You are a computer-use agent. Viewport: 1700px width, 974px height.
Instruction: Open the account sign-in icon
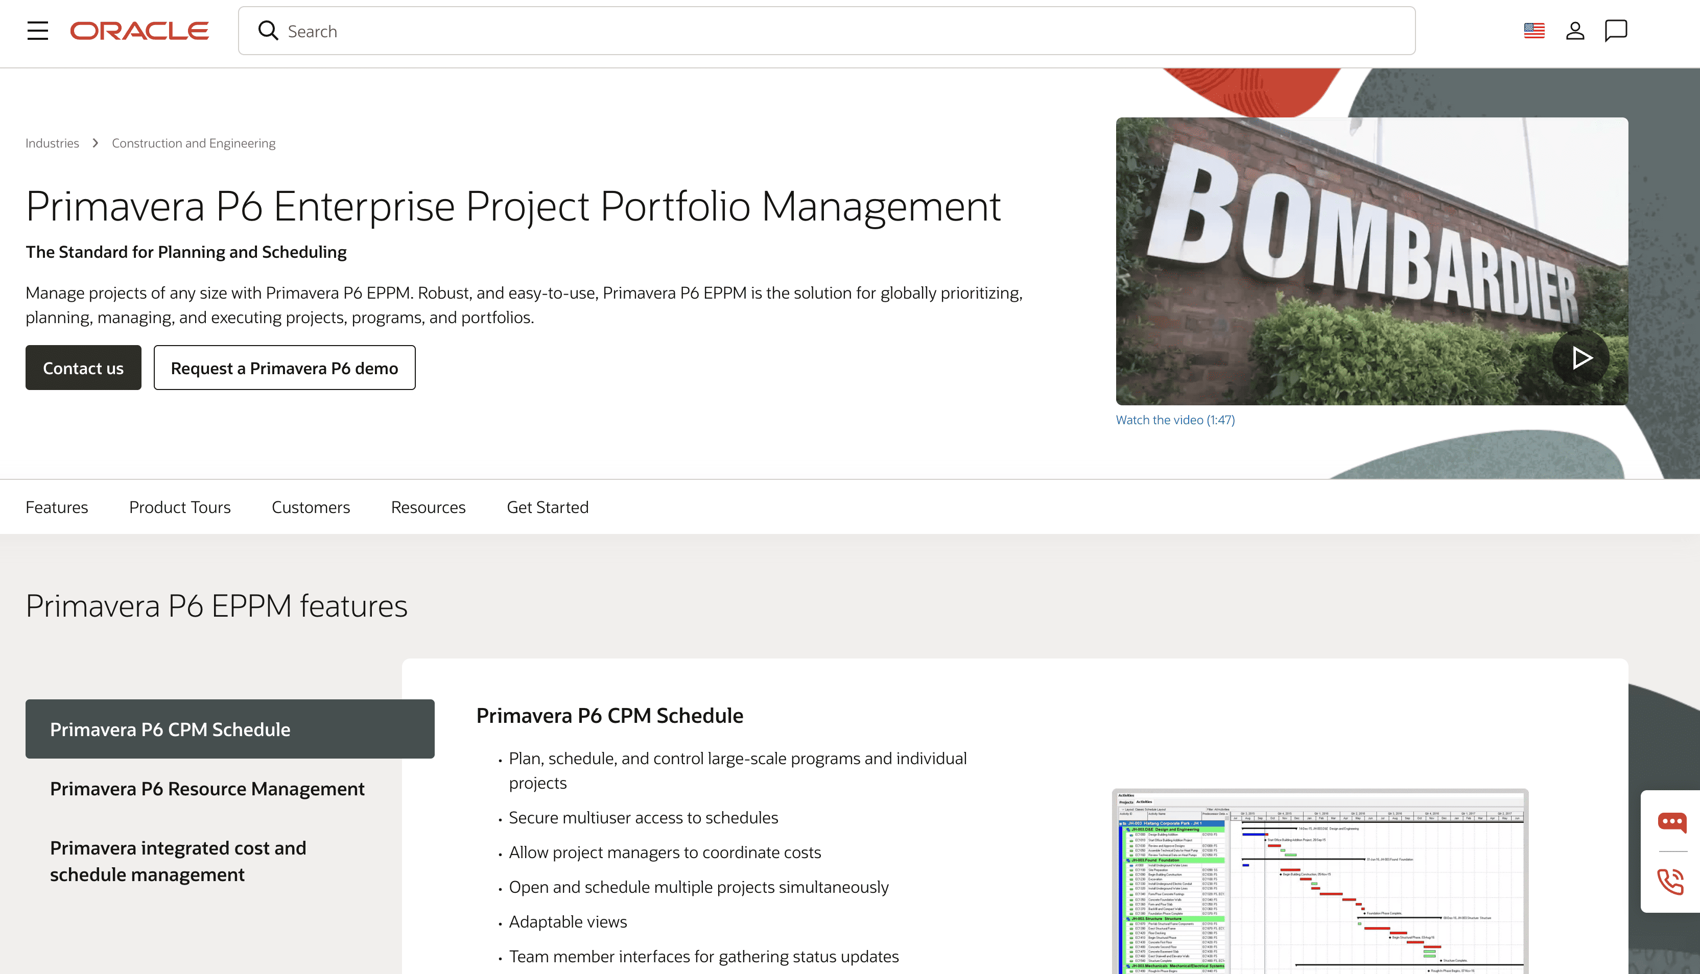1575,31
